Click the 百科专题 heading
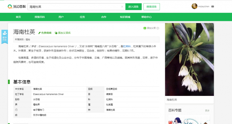232x124 pixels. (175, 110)
